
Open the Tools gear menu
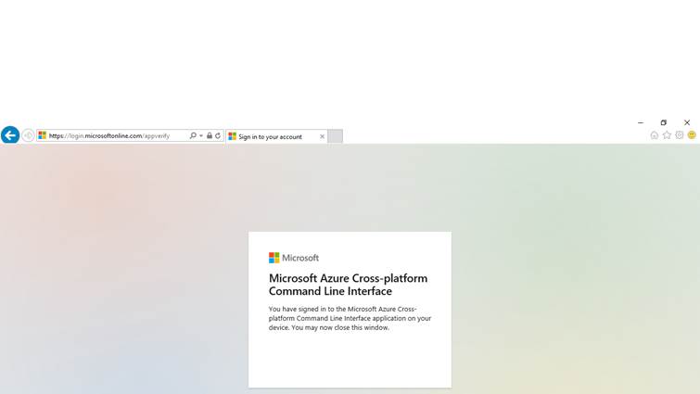point(680,135)
